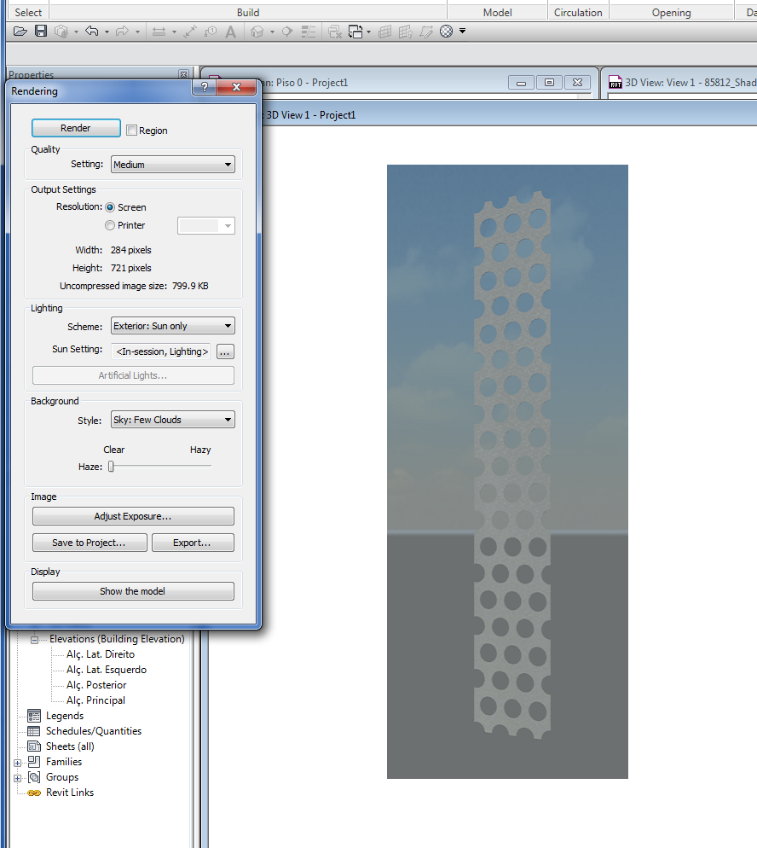
Task: Open the Redo history dropdown arrow
Action: pos(138,32)
